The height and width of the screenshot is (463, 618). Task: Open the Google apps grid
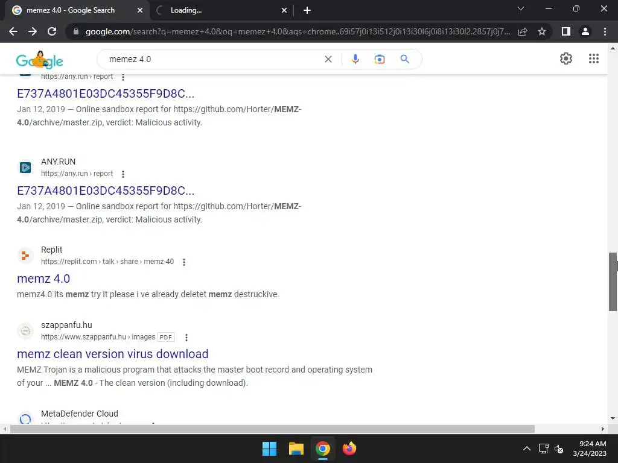coord(594,58)
